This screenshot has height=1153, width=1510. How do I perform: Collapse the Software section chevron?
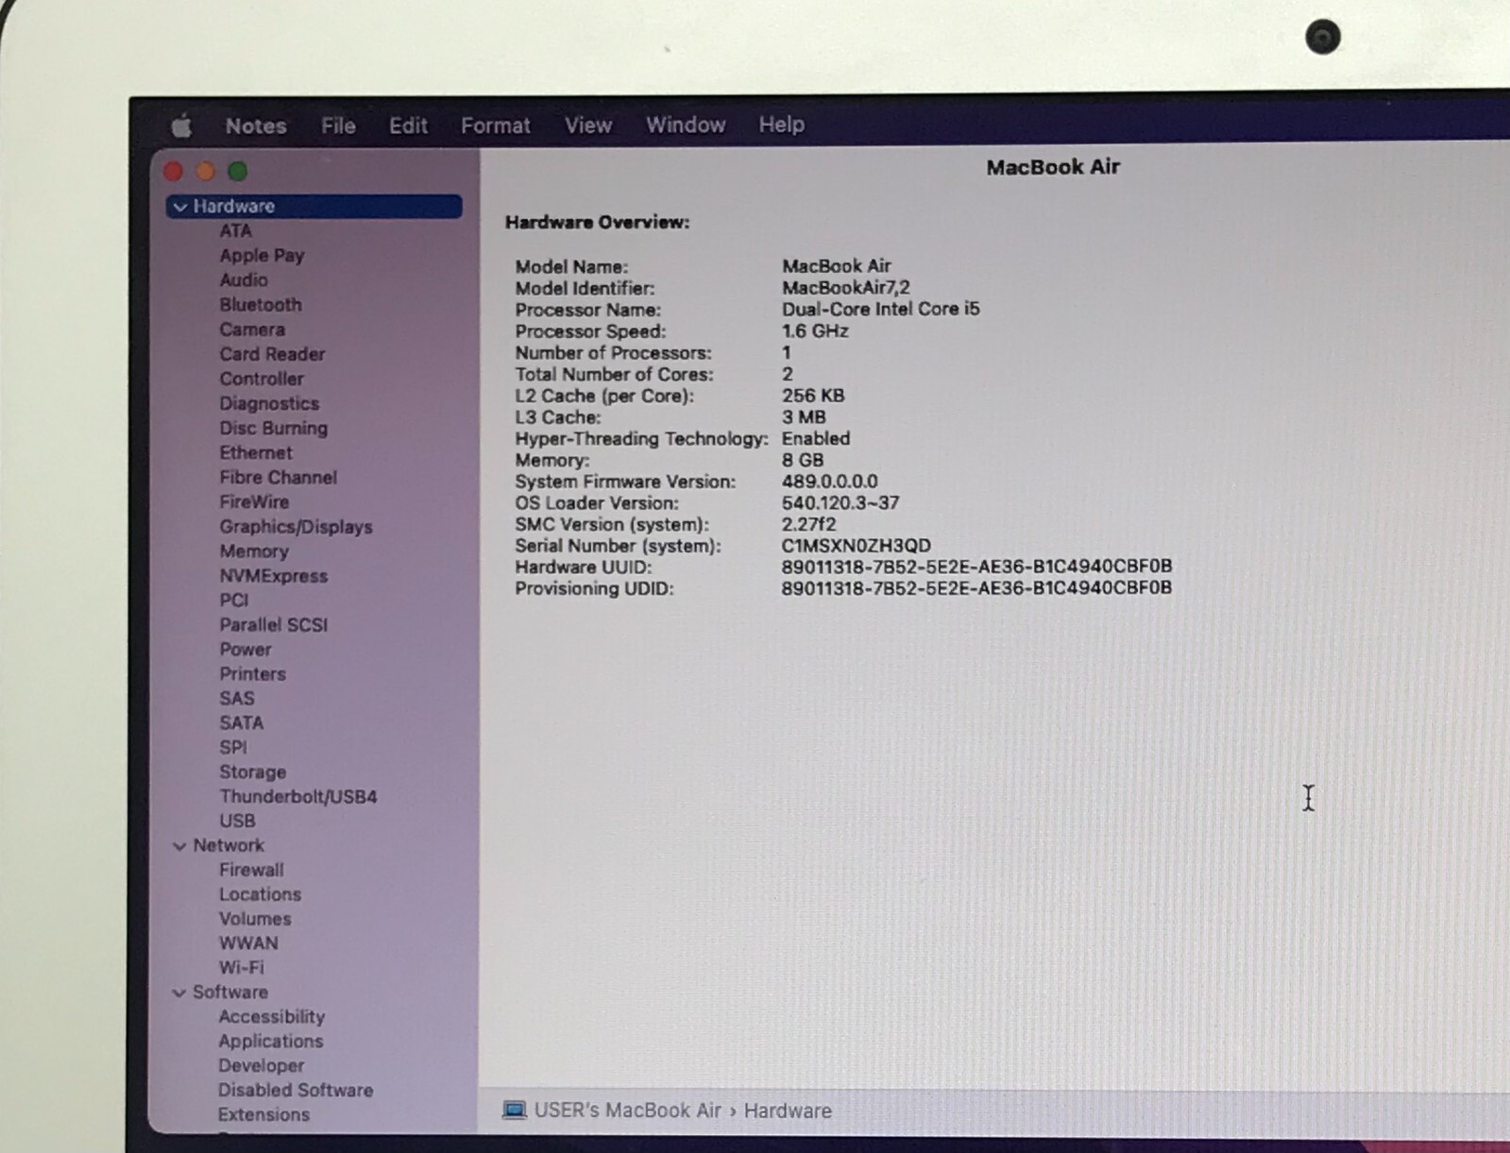[179, 992]
